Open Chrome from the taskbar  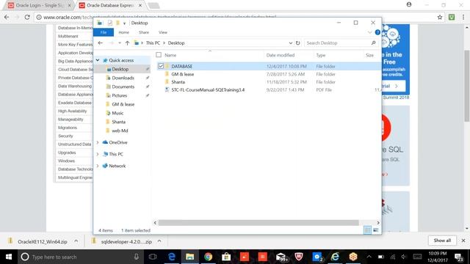[x=208, y=257]
